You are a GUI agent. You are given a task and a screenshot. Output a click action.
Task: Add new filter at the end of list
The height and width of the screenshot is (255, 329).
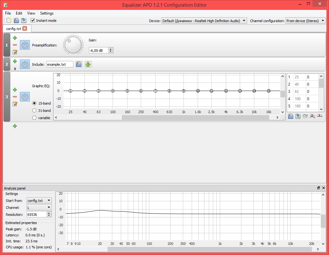[15, 126]
